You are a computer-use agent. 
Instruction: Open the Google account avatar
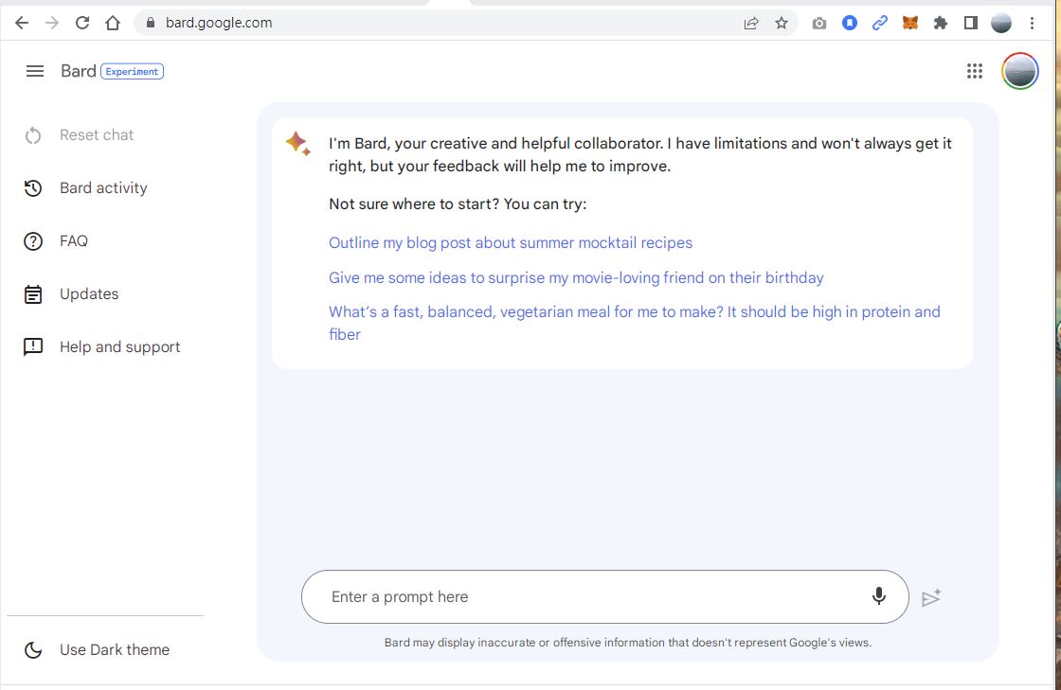tap(1019, 71)
